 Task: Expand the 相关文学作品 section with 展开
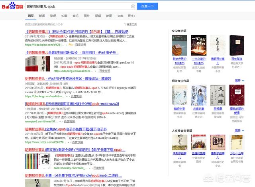coord(239,81)
